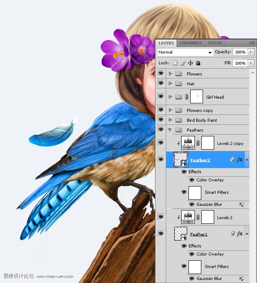Open the blend mode Normal dropdown

click(185, 52)
